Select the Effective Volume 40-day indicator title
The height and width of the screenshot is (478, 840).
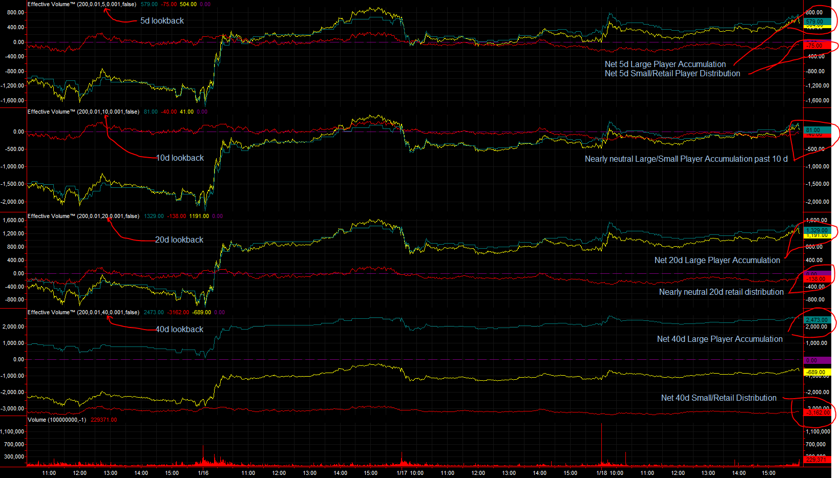tap(83, 312)
